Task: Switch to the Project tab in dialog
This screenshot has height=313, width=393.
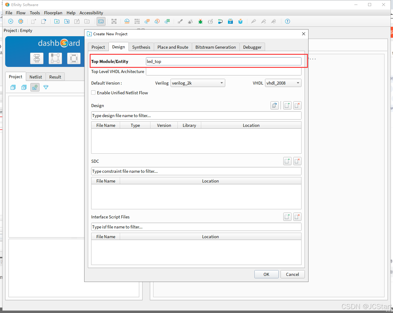Action: [98, 47]
